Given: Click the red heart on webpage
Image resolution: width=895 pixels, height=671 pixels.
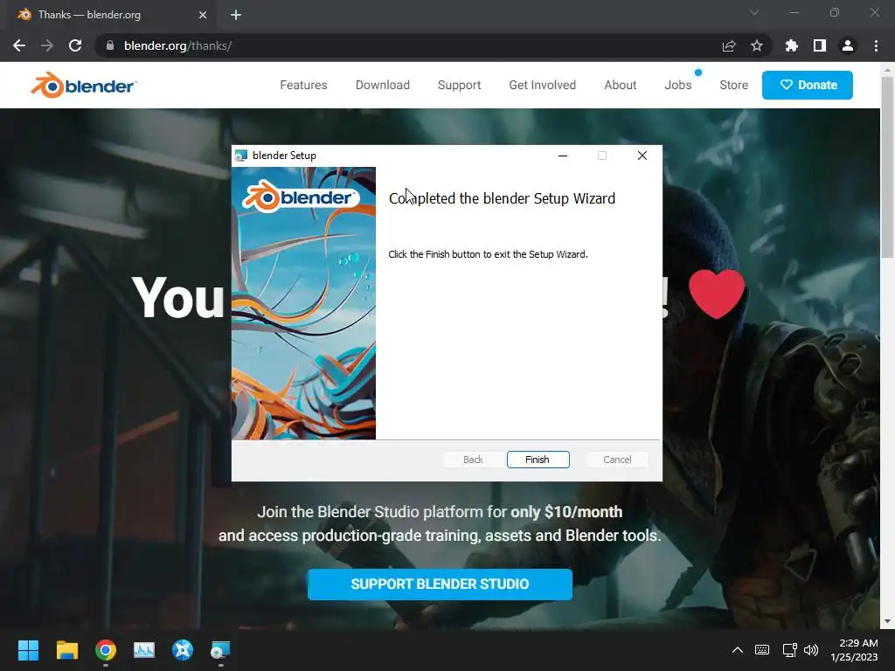Looking at the screenshot, I should (717, 294).
